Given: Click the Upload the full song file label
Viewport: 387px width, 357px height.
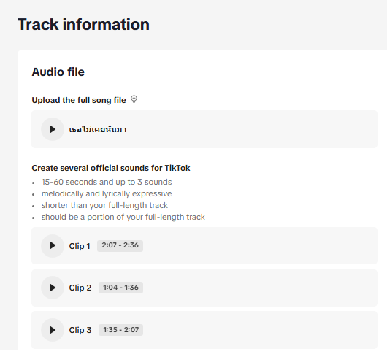Looking at the screenshot, I should point(79,100).
